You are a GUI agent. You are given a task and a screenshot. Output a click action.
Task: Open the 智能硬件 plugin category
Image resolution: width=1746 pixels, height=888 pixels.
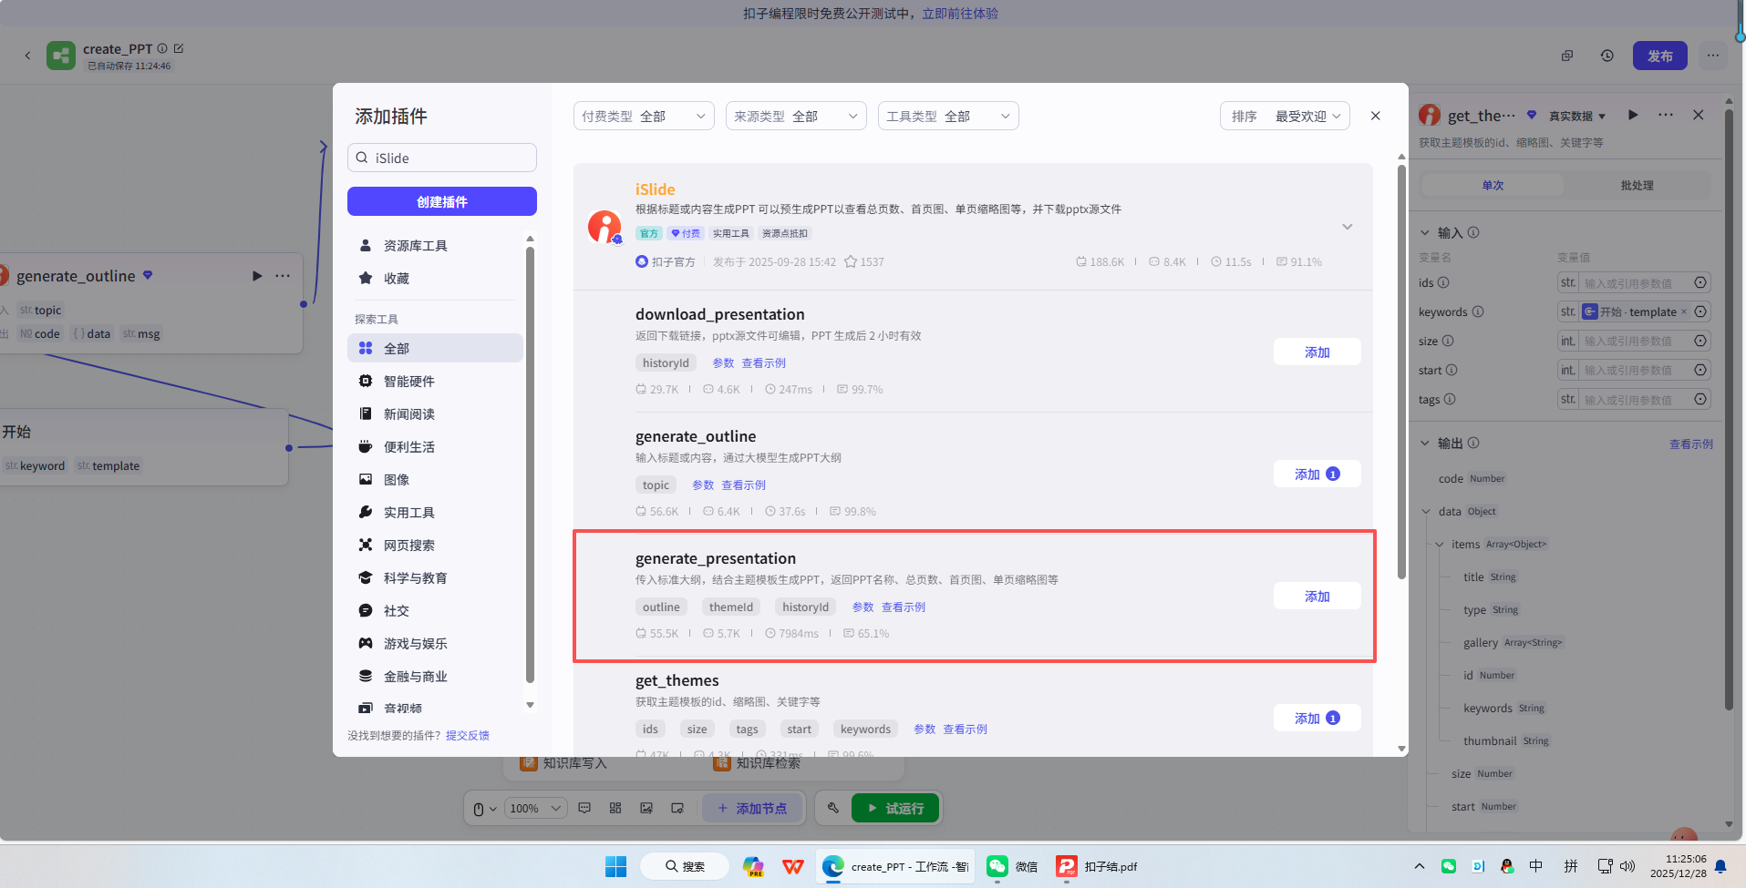point(435,381)
